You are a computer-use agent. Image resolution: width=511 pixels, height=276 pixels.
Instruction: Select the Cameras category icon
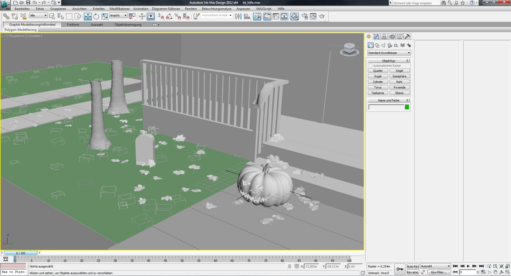[x=390, y=45]
